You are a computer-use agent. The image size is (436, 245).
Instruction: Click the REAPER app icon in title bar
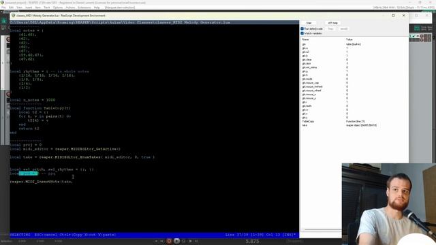(2, 3)
